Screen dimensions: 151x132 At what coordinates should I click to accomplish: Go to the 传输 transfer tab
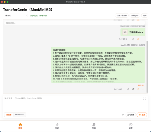(x=94, y=126)
